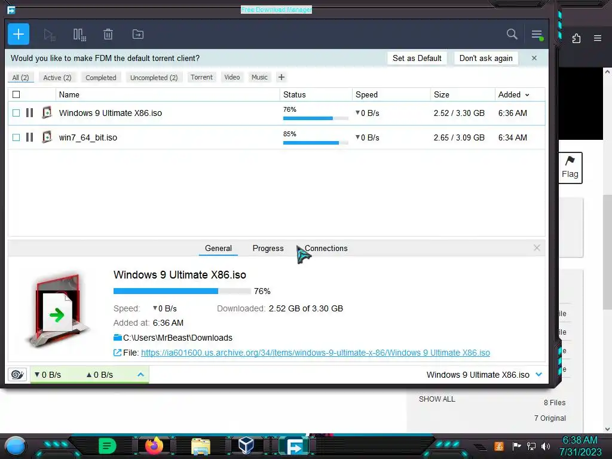This screenshot has height=459, width=612.
Task: Open browser hamburger menu behind FDM
Action: 598,38
